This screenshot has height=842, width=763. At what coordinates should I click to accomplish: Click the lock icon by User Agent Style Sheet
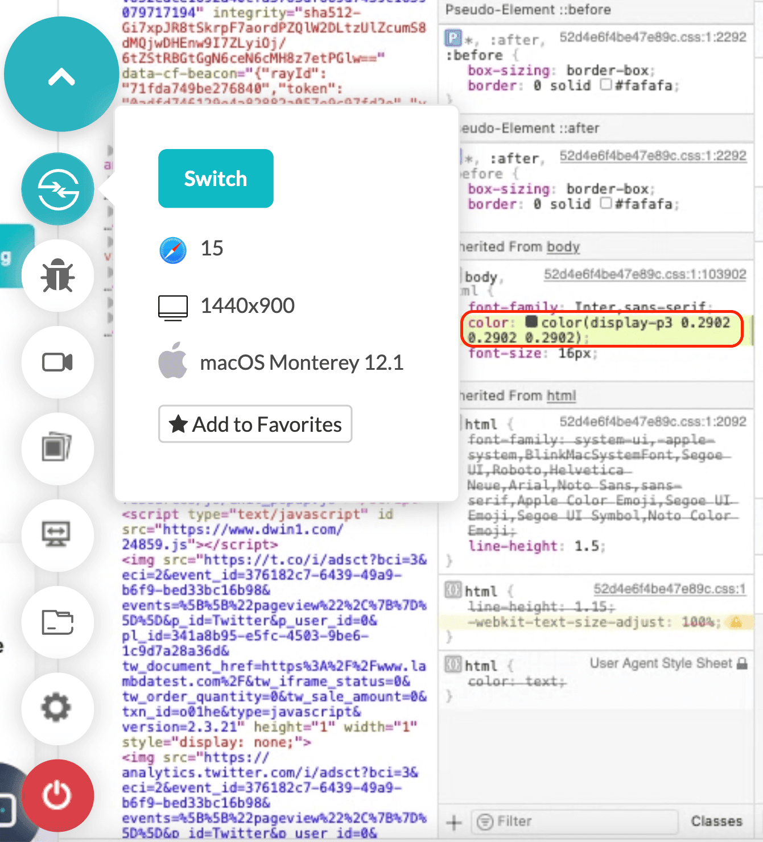742,663
